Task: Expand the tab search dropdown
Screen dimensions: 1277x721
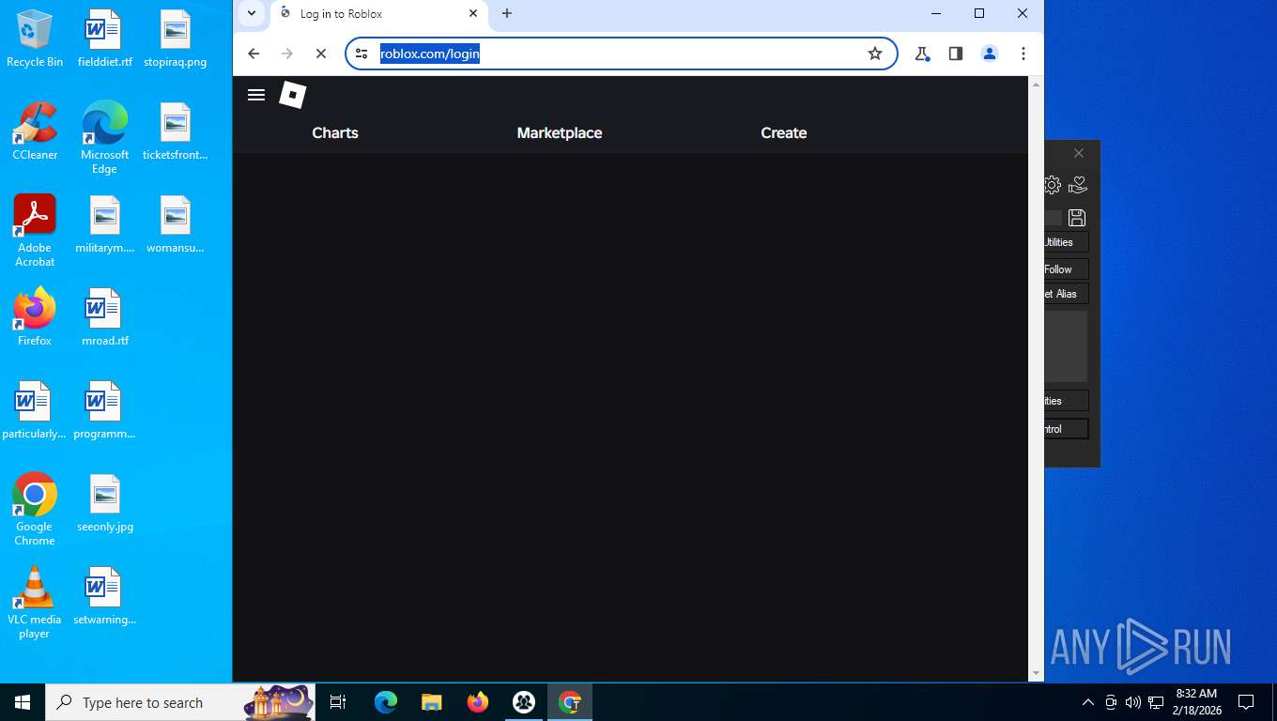Action: click(252, 13)
